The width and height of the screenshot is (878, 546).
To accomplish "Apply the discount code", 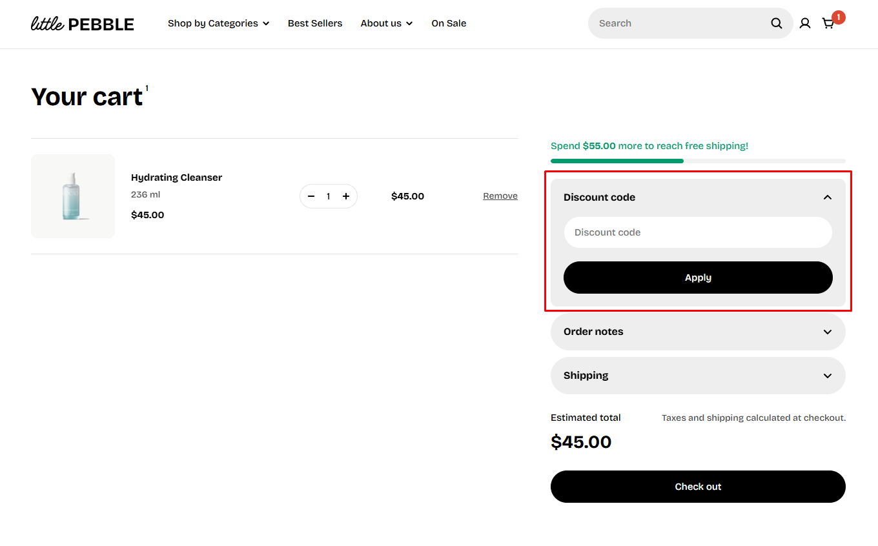I will tap(698, 278).
